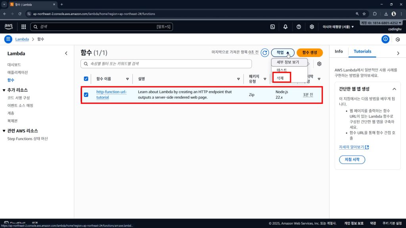This screenshot has width=406, height=228.
Task: Open 대시보드 in the sidebar
Action: pos(14,65)
